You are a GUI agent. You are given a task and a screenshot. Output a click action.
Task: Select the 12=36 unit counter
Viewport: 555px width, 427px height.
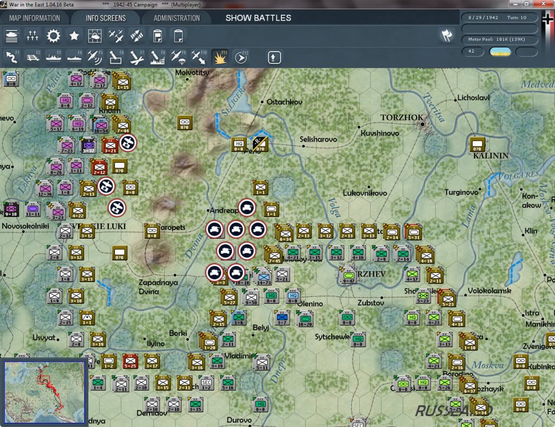click(45, 189)
